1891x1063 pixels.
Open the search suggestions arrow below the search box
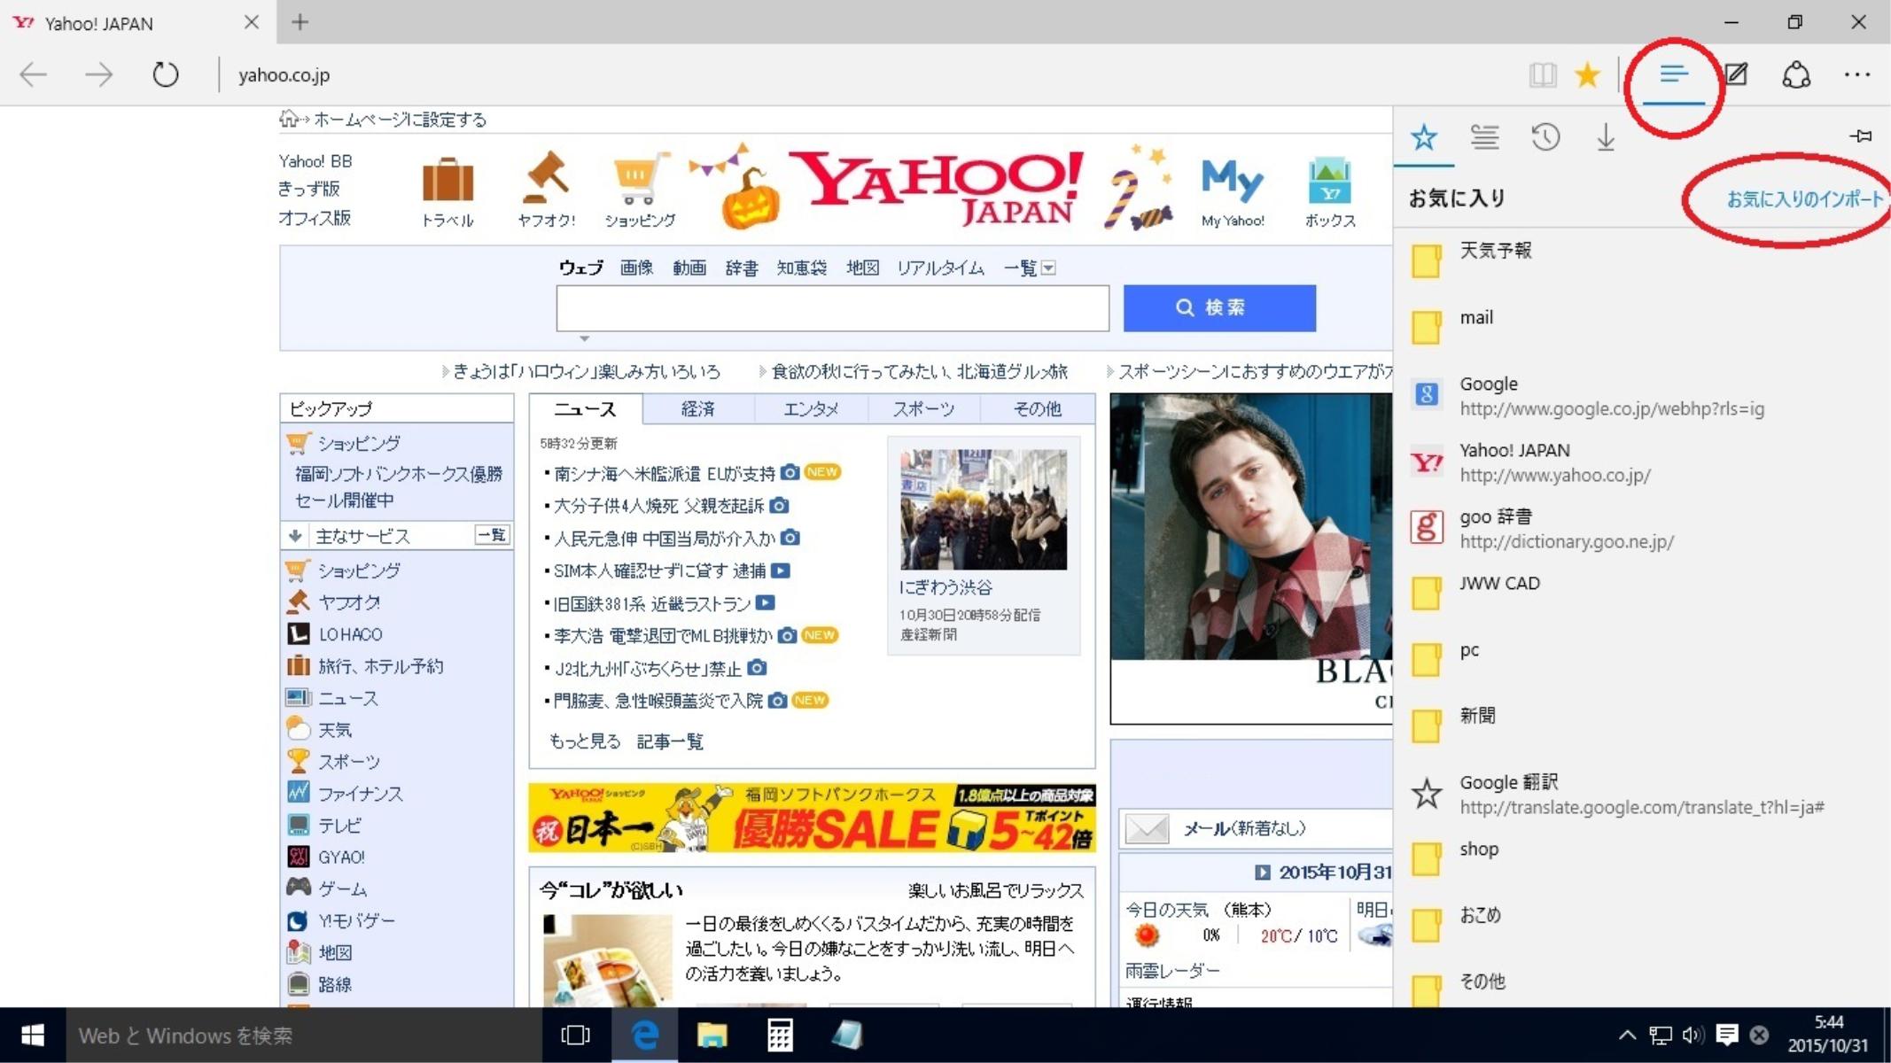coord(584,338)
